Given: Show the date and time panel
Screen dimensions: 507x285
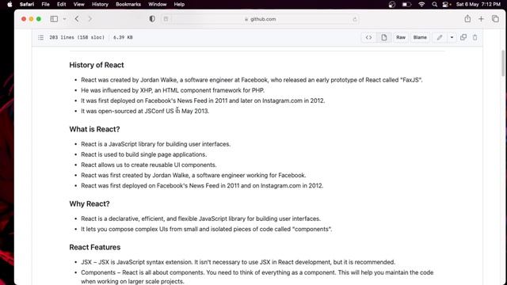Looking at the screenshot, I should coord(478,4).
